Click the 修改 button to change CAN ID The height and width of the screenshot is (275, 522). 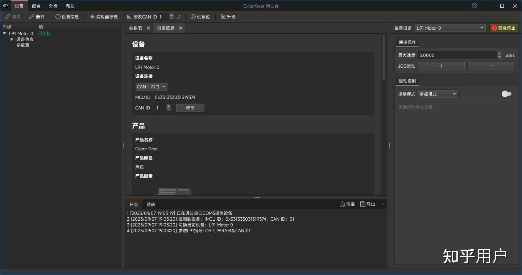click(x=190, y=107)
